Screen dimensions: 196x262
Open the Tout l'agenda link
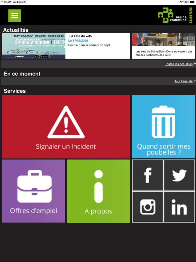pyautogui.click(x=183, y=81)
